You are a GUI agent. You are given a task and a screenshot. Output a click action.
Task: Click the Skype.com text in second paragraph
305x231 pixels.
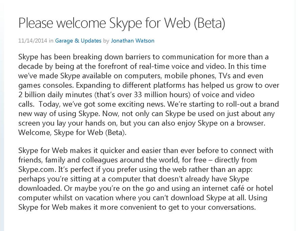(36, 169)
